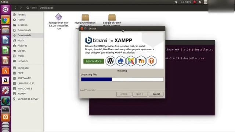Open LibreOffice Writer from the dock

[6, 40]
